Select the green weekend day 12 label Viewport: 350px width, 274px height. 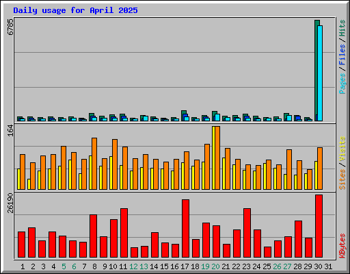pyautogui.click(x=133, y=266)
